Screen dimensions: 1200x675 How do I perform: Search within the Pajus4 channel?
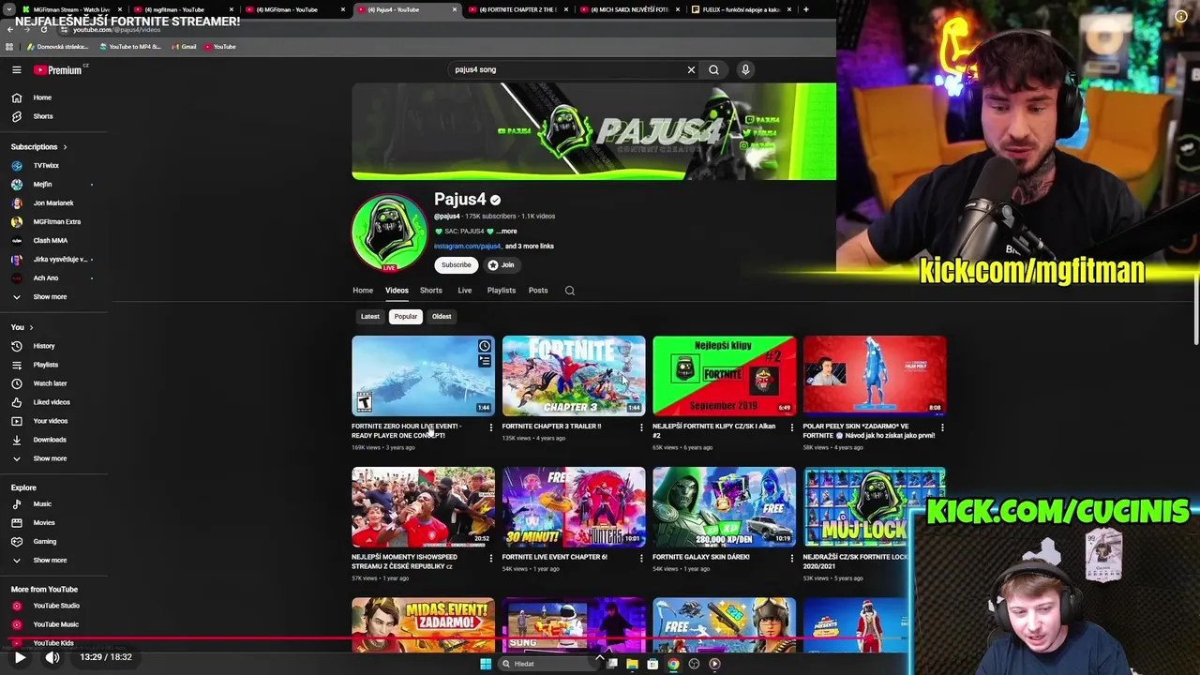pyautogui.click(x=569, y=291)
